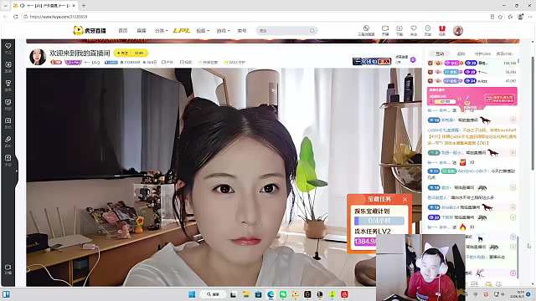
Task: Click the pink promotional banner in chat panel
Action: (x=472, y=96)
